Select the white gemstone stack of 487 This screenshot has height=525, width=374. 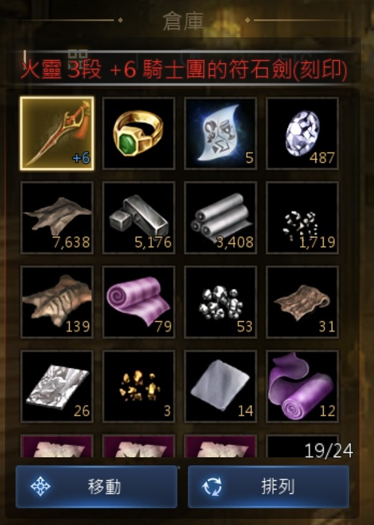pos(302,134)
